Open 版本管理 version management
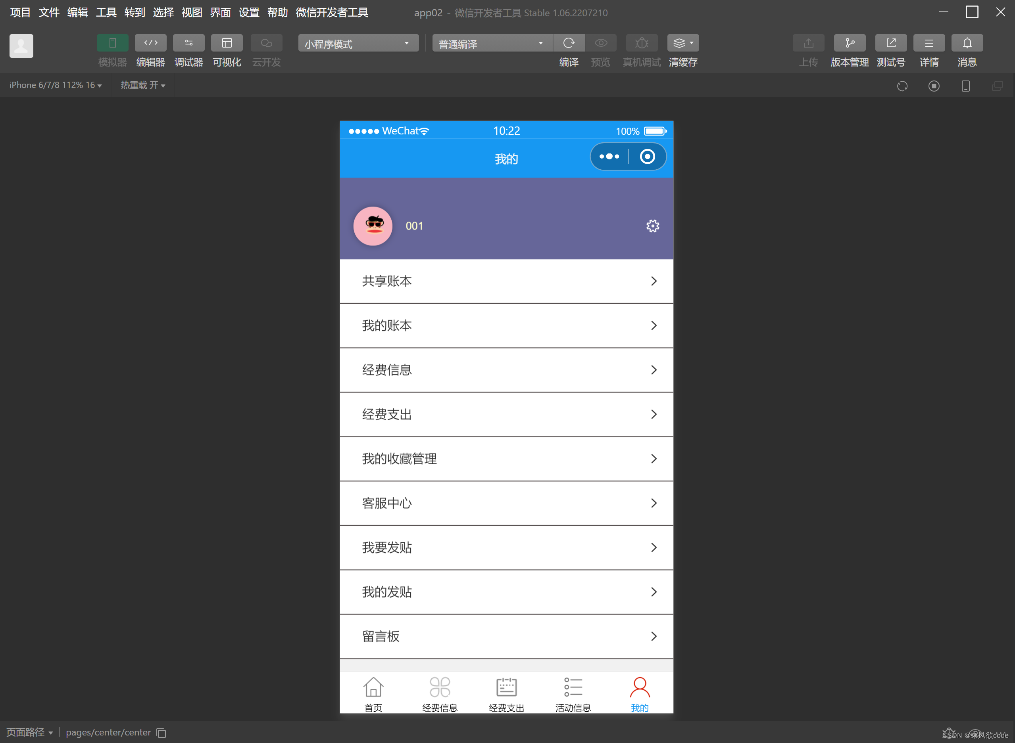The height and width of the screenshot is (743, 1015). pos(849,43)
